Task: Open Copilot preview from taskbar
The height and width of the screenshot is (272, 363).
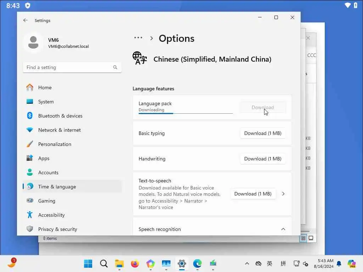Action: (352, 263)
